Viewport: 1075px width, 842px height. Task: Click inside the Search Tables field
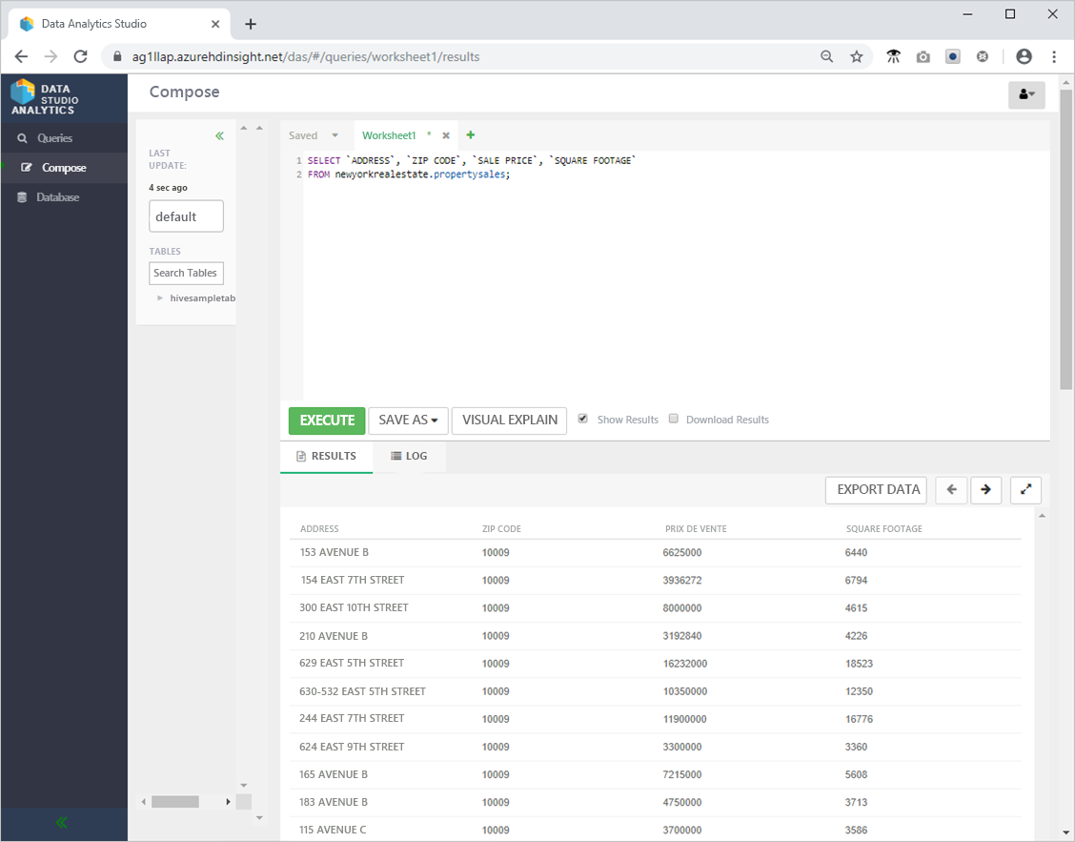186,273
